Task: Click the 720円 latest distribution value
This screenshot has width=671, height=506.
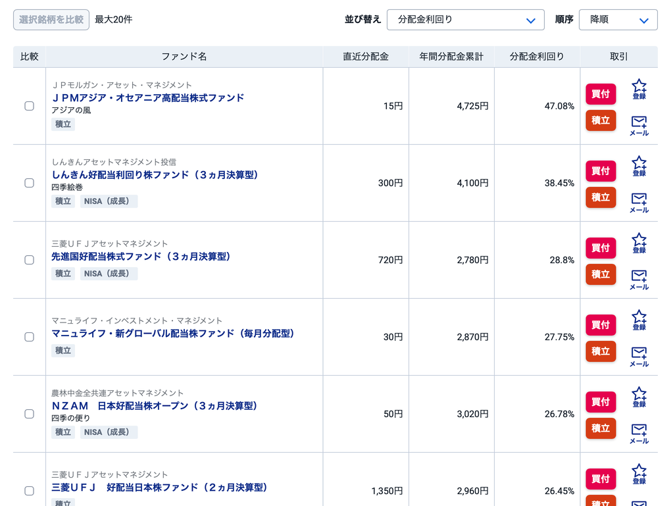Action: click(390, 260)
